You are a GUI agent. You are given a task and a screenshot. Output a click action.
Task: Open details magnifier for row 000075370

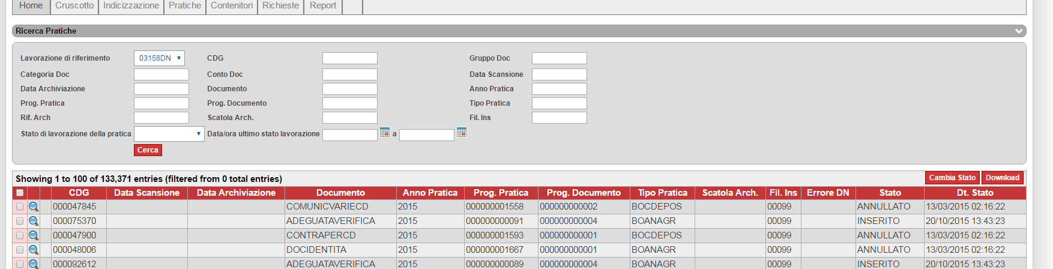(x=34, y=221)
